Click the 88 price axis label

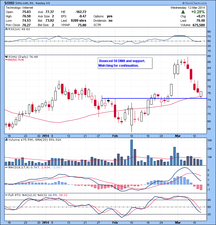tap(209, 56)
